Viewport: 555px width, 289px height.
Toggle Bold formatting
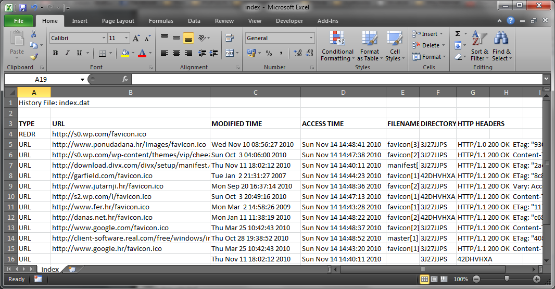tap(55, 53)
